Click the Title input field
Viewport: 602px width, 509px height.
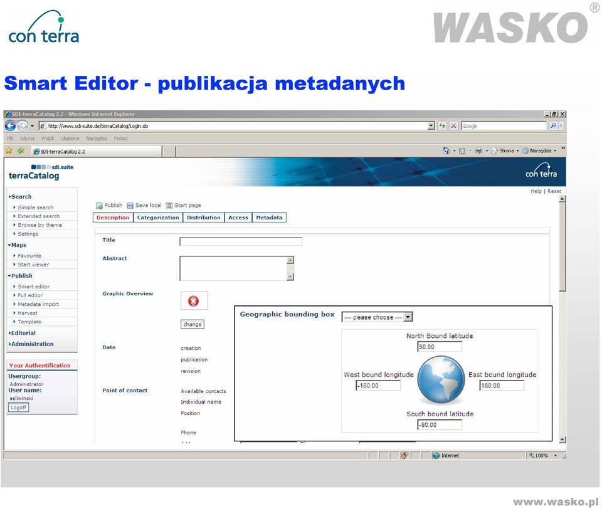click(x=241, y=241)
